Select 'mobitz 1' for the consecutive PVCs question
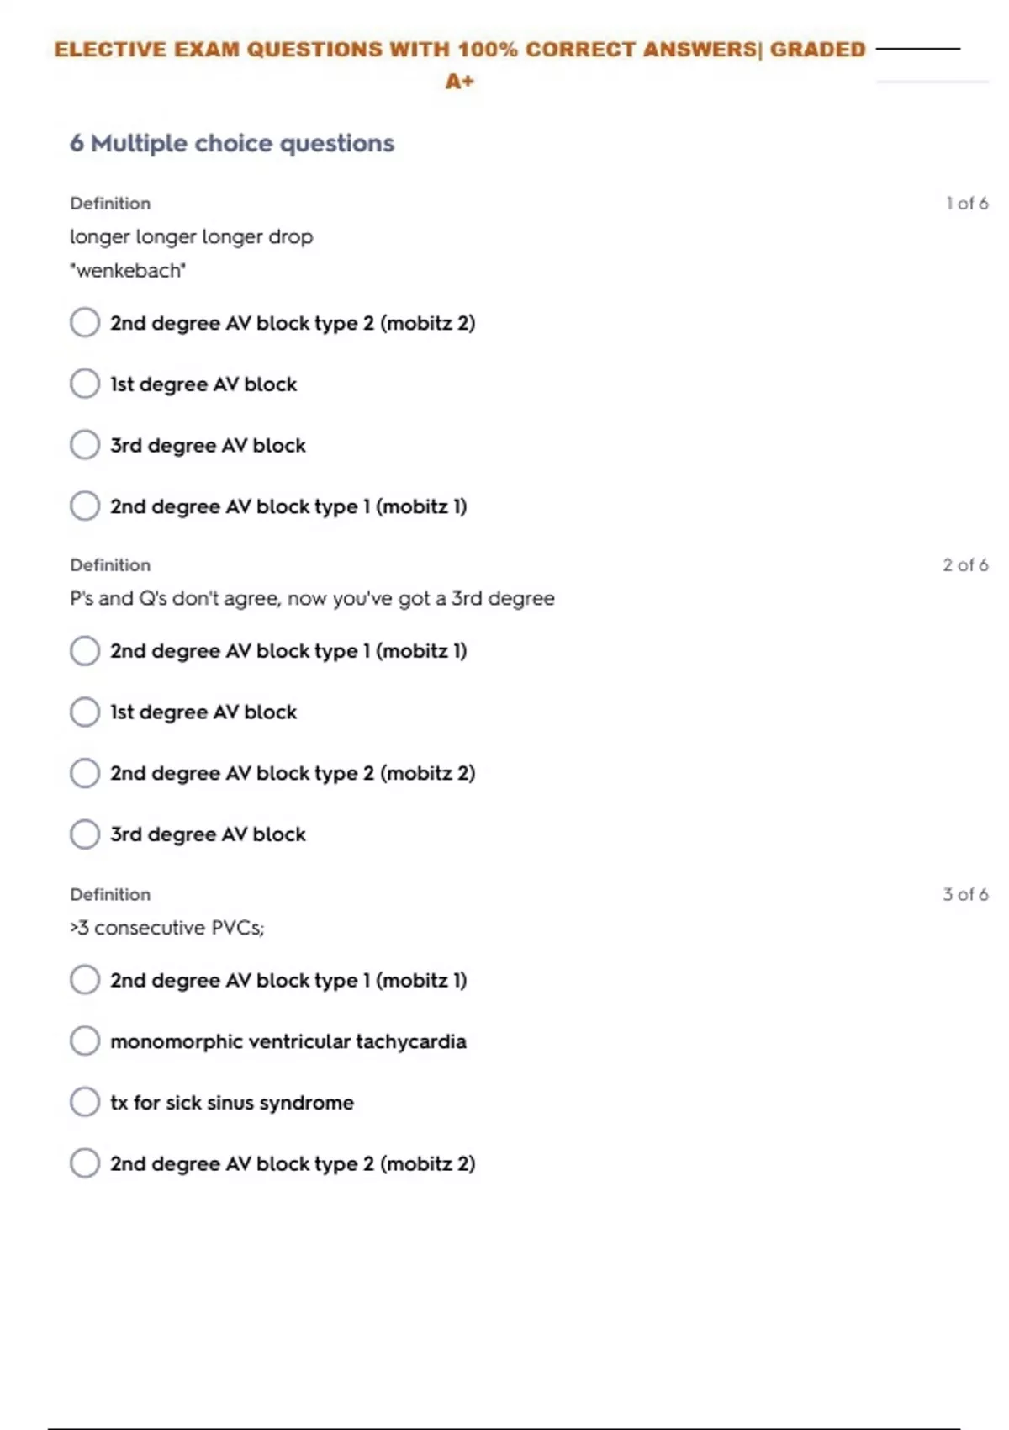 (85, 980)
